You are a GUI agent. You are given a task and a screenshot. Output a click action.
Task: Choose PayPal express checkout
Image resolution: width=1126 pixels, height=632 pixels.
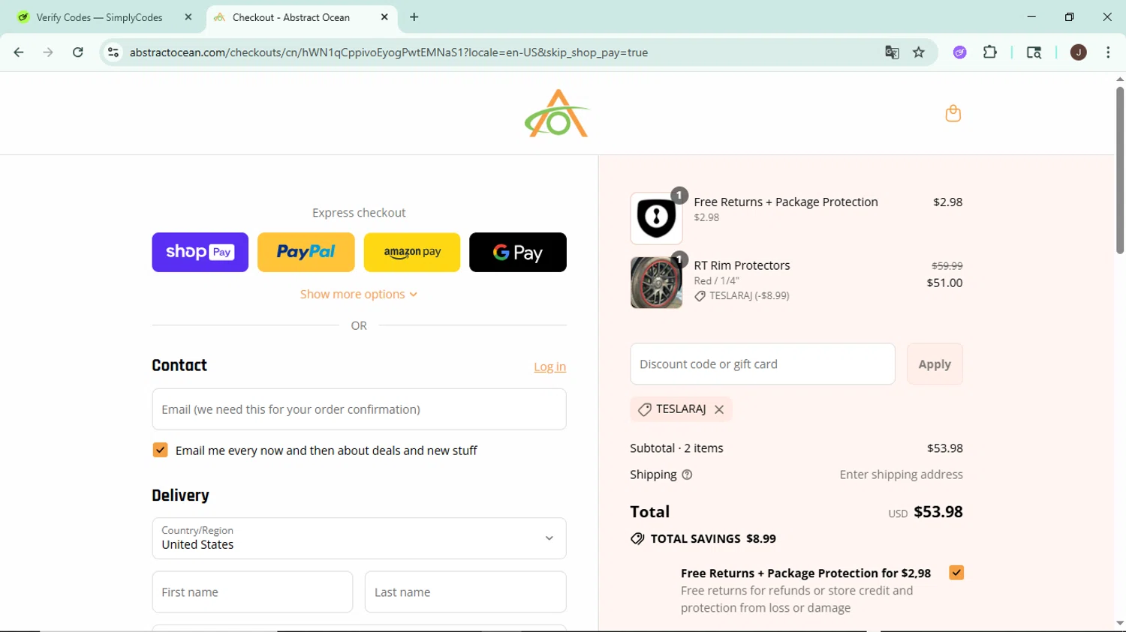point(306,252)
